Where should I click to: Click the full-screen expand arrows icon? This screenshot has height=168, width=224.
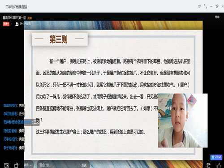[205, 6]
